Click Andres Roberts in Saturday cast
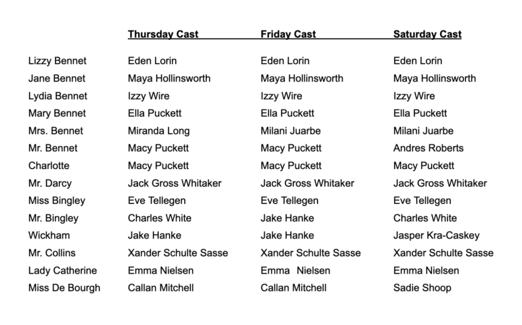The width and height of the screenshot is (522, 325). (428, 148)
